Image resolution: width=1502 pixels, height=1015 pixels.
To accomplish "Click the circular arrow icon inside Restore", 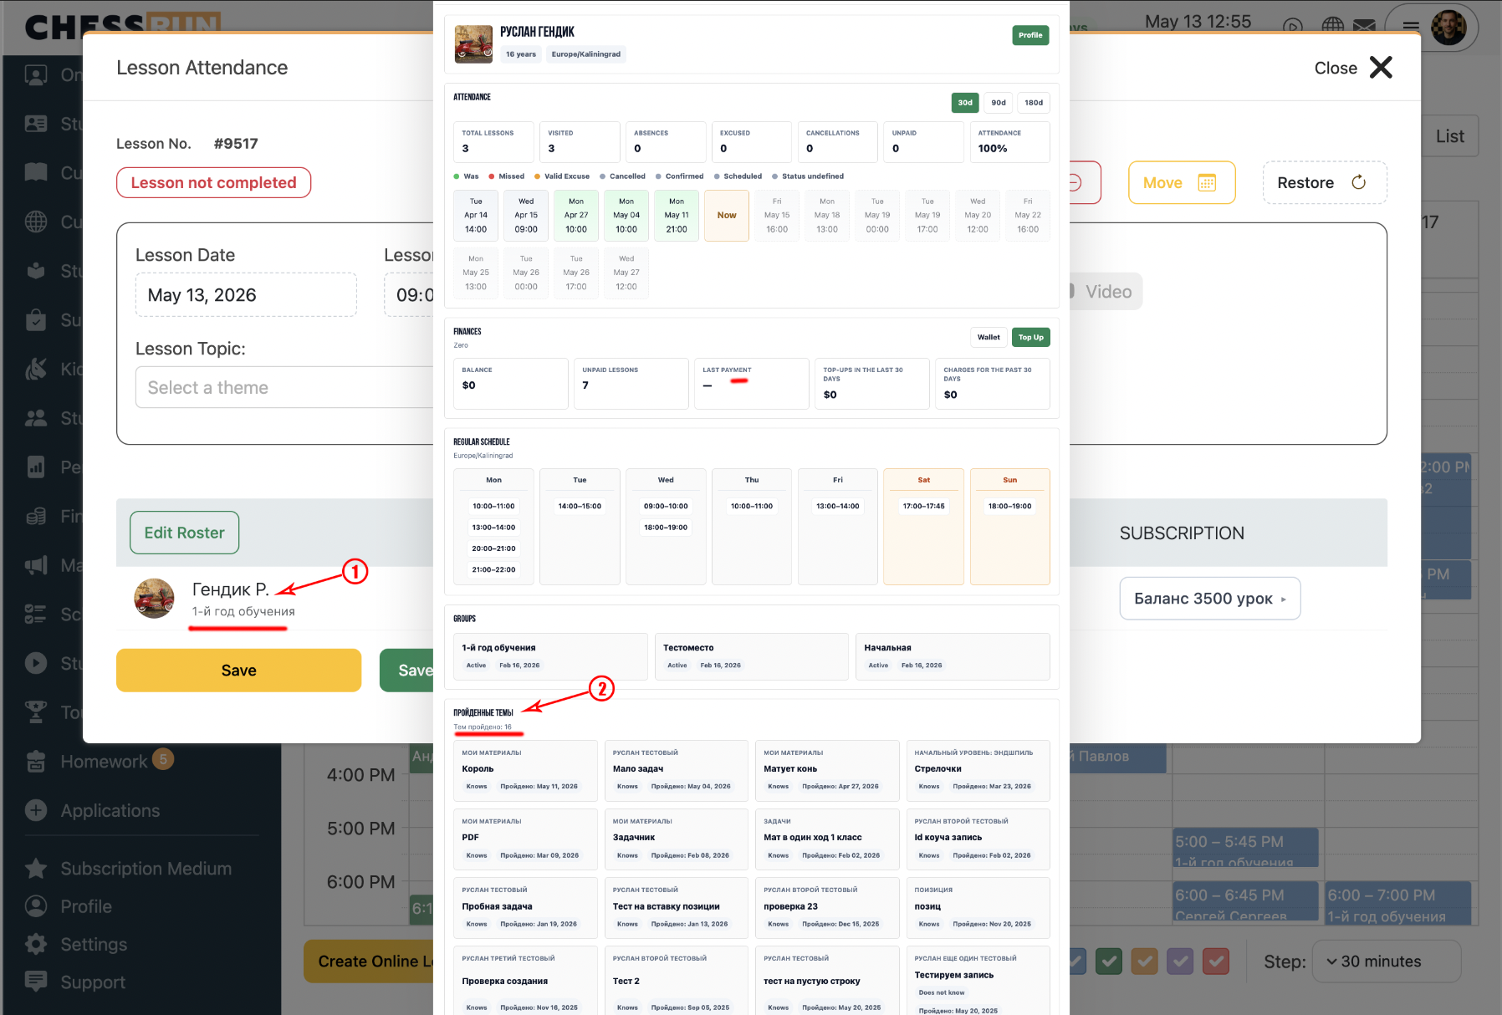I will pos(1358,182).
